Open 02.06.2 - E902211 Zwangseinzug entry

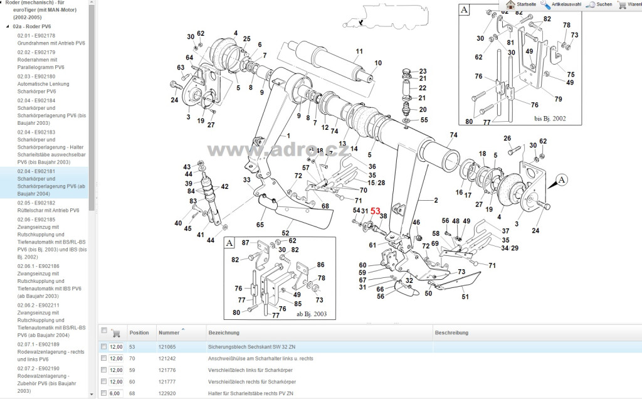pos(51,321)
